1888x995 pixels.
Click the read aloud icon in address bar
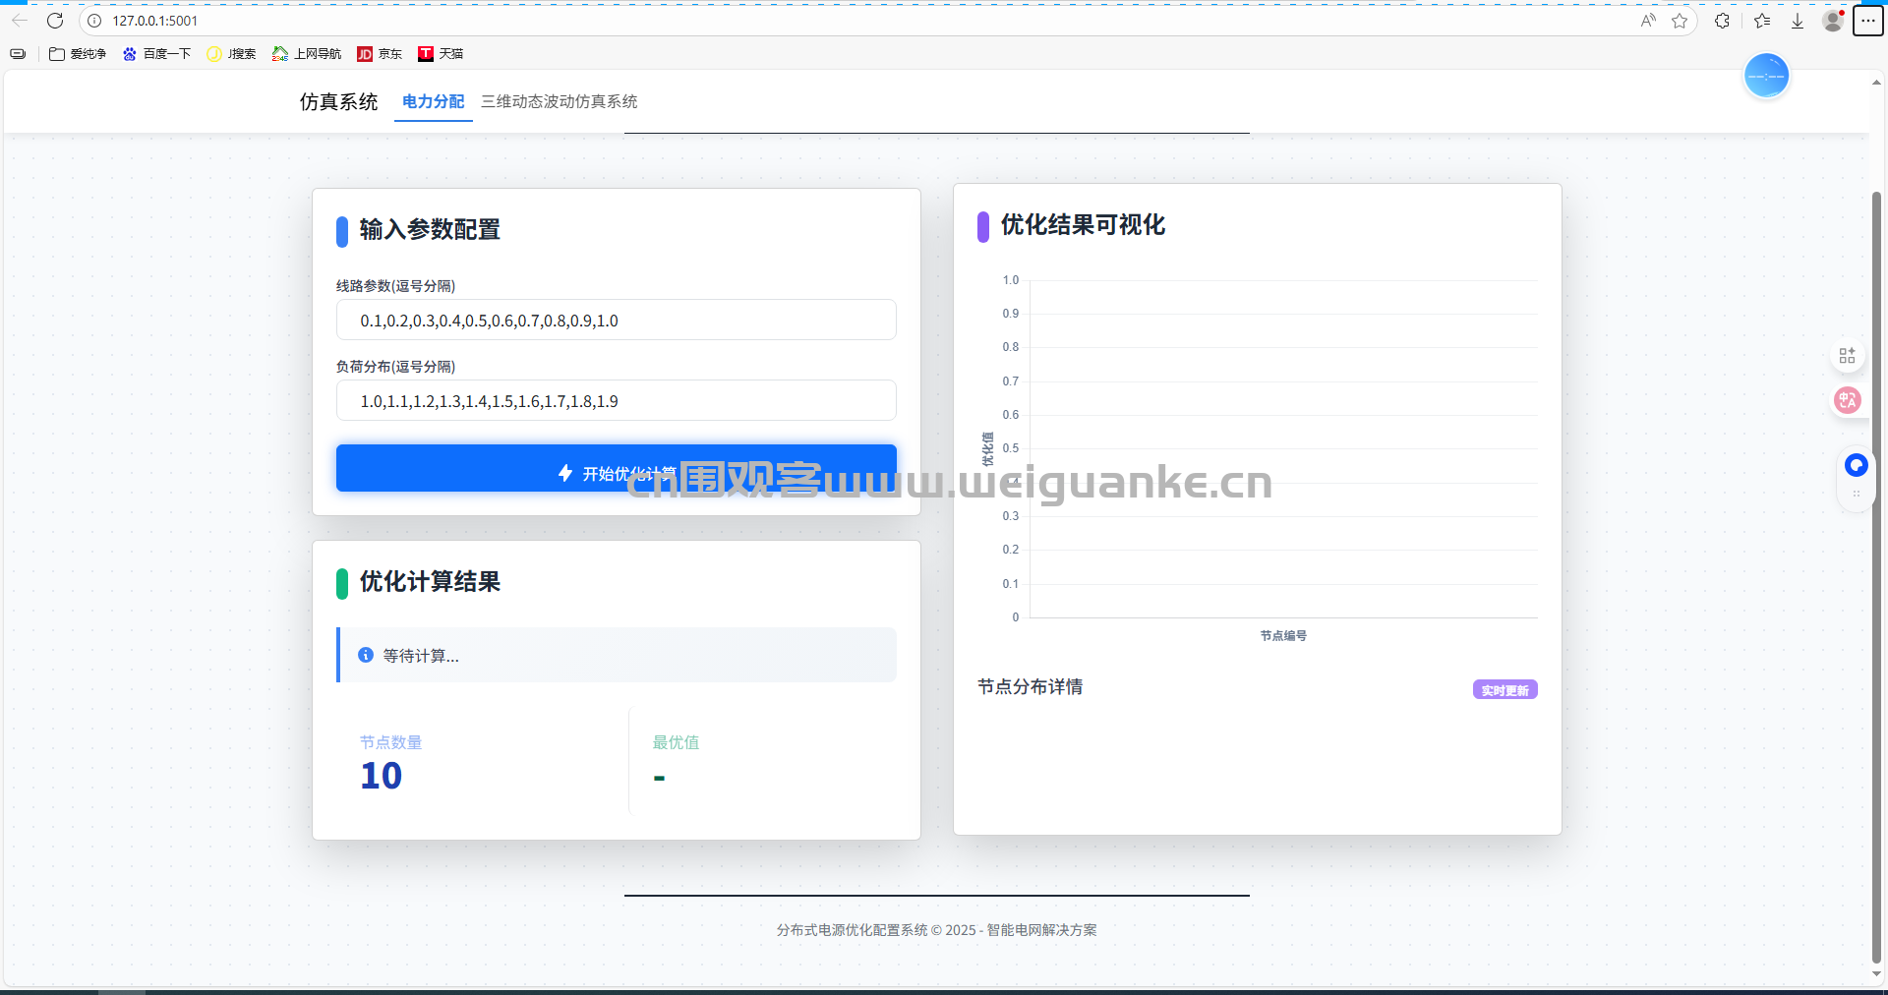coord(1648,21)
